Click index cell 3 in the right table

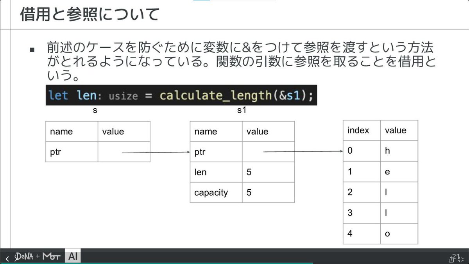362,213
